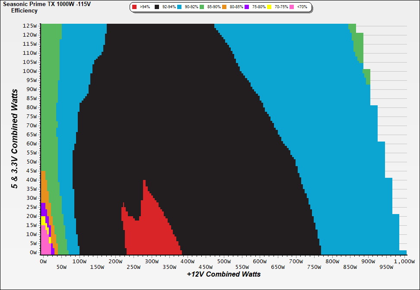Click the "<70%" legend text label
Screen dimensions: 420x290
point(302,7)
